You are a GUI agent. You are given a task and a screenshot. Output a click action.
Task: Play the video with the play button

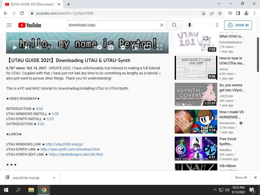click(15, 47)
